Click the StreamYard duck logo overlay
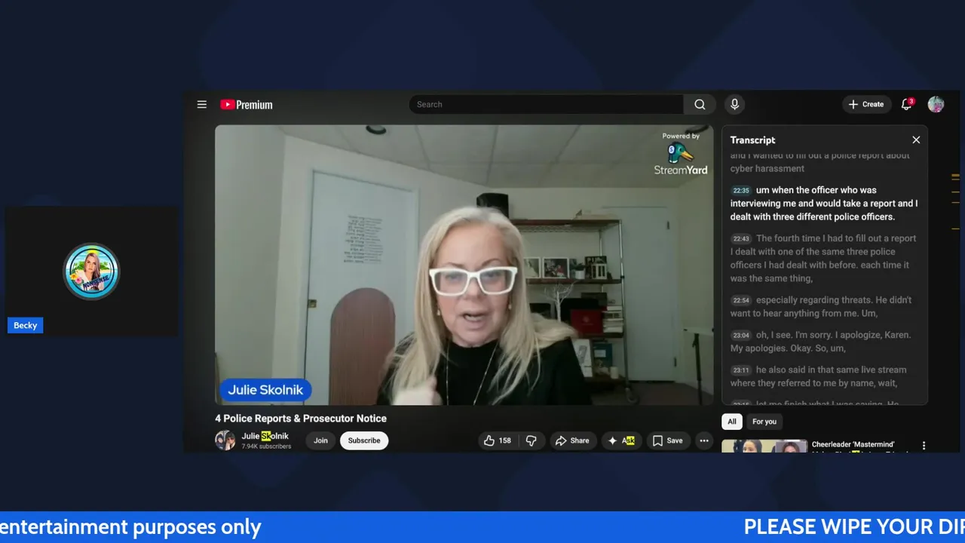 pos(681,154)
